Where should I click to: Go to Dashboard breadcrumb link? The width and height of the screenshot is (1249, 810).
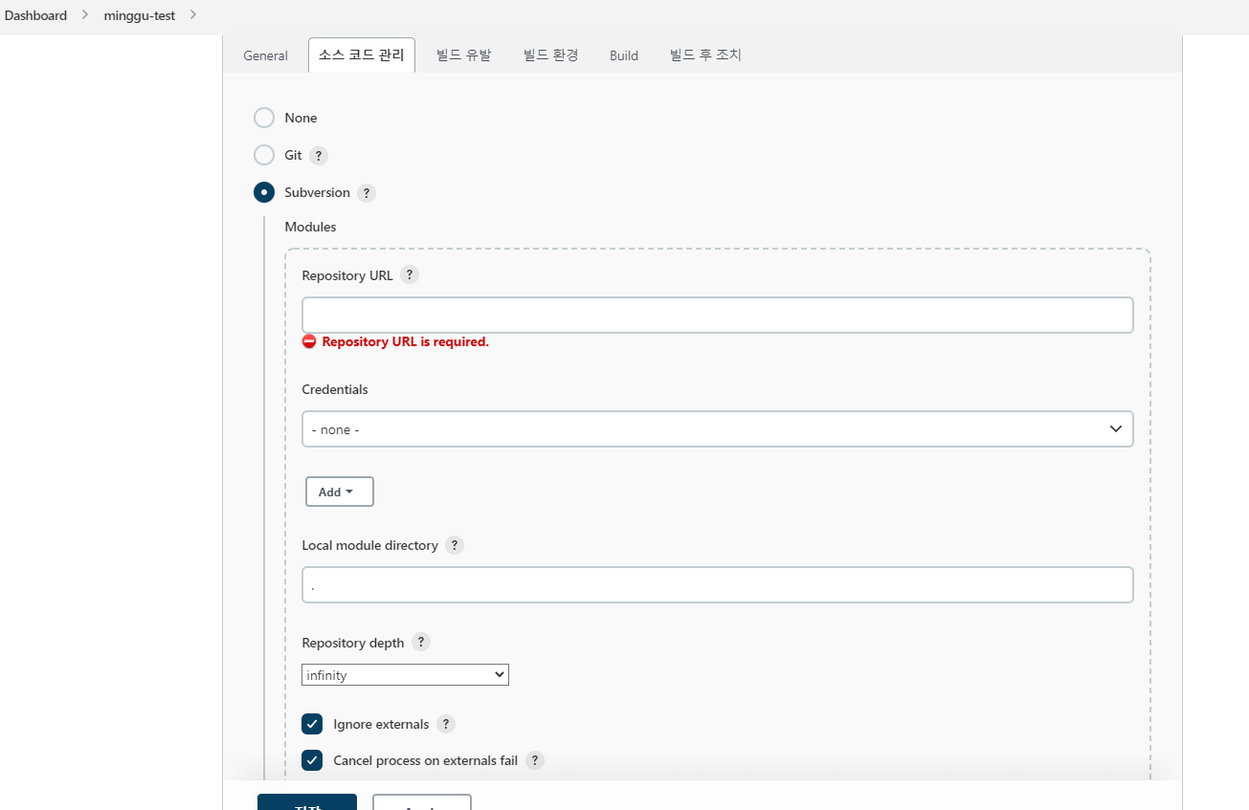[36, 15]
